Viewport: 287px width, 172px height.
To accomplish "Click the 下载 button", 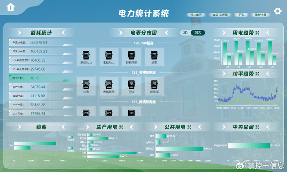I will click(x=241, y=15).
